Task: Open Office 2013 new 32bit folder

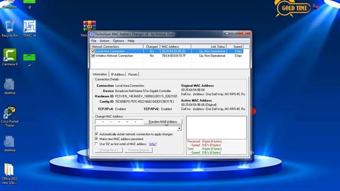Action: pos(10,174)
